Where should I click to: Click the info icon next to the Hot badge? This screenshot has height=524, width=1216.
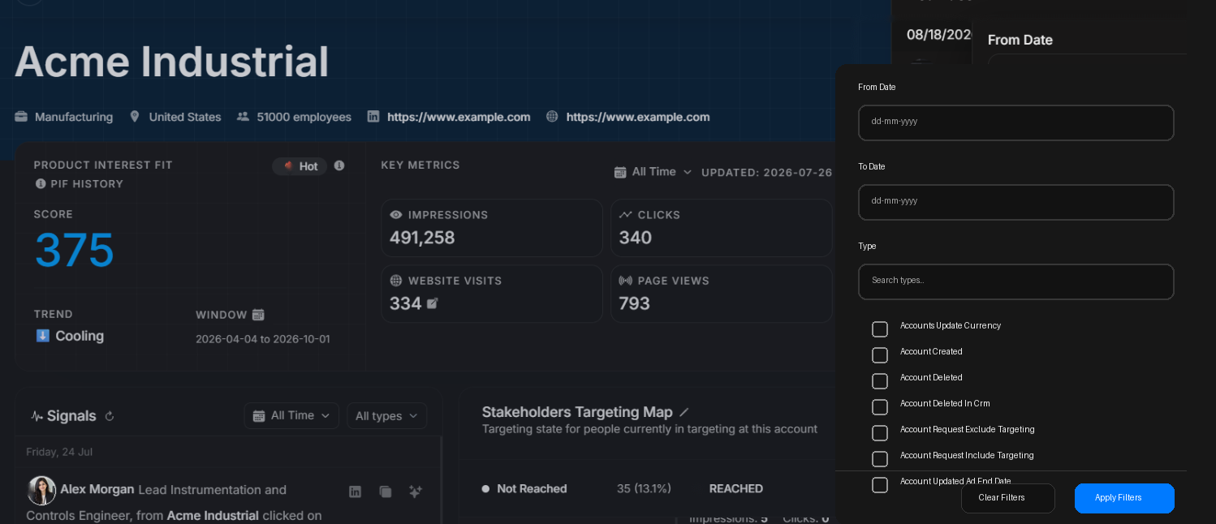click(339, 165)
